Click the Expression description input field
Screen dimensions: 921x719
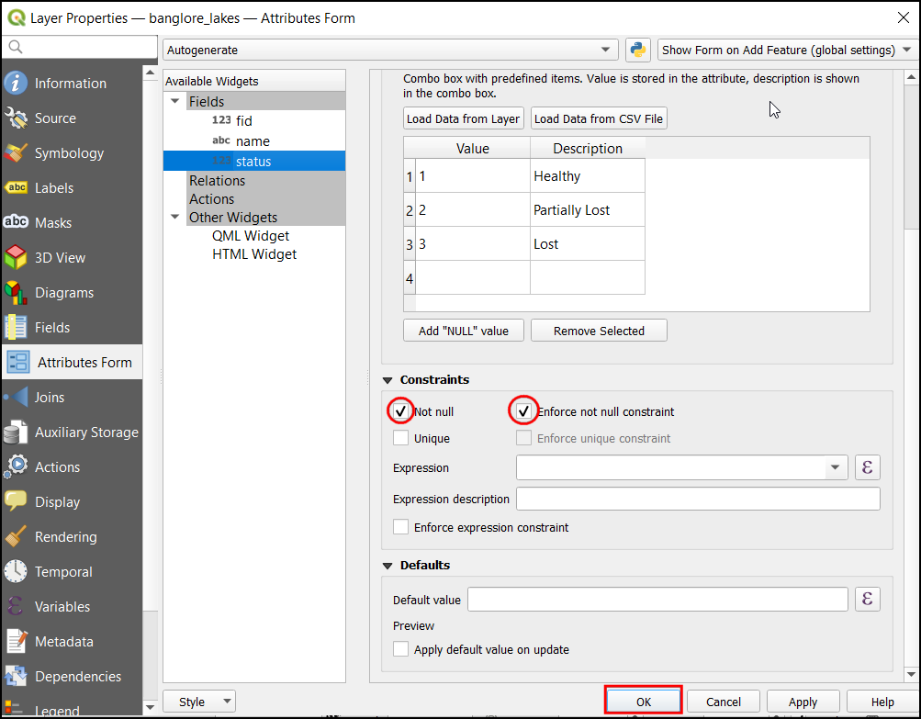[698, 499]
